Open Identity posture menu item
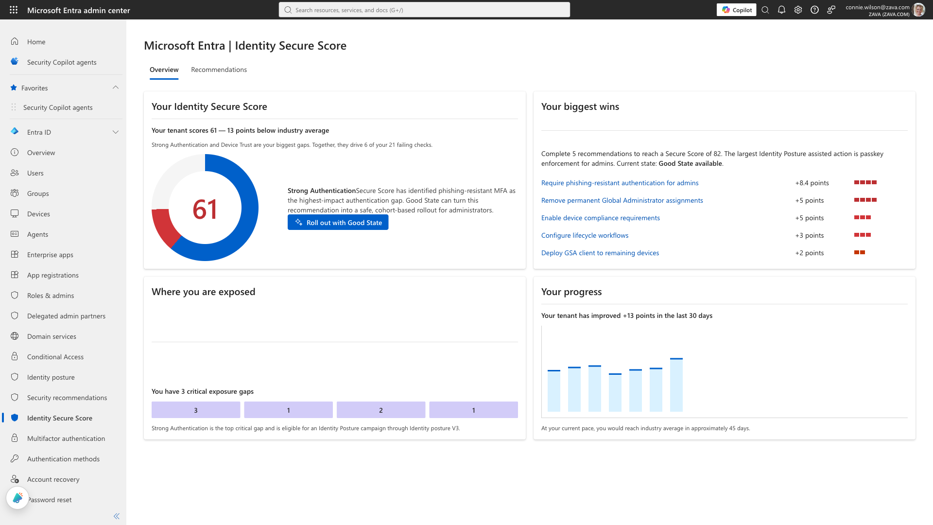Screen dimensions: 933x525 pos(63,377)
